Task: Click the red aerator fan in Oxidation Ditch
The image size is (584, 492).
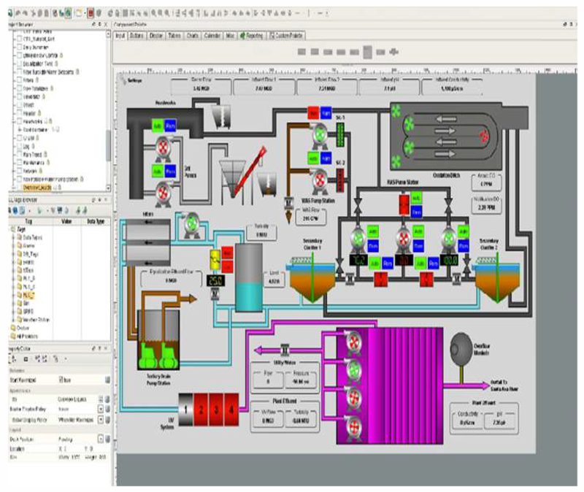Action: coord(483,137)
